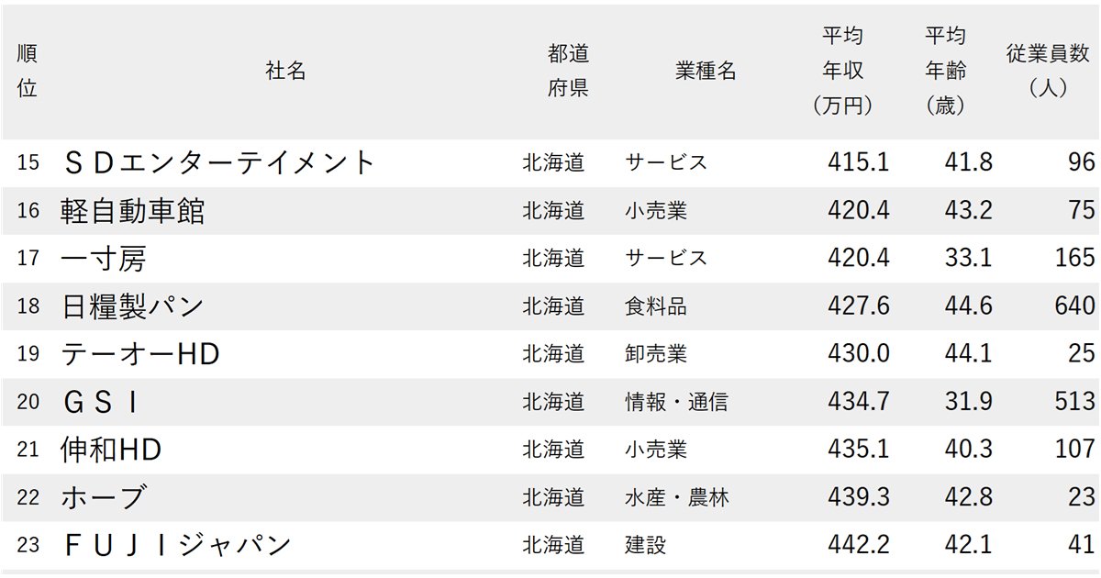Click the 442.2 average income value
1101x578 pixels.
(x=858, y=545)
